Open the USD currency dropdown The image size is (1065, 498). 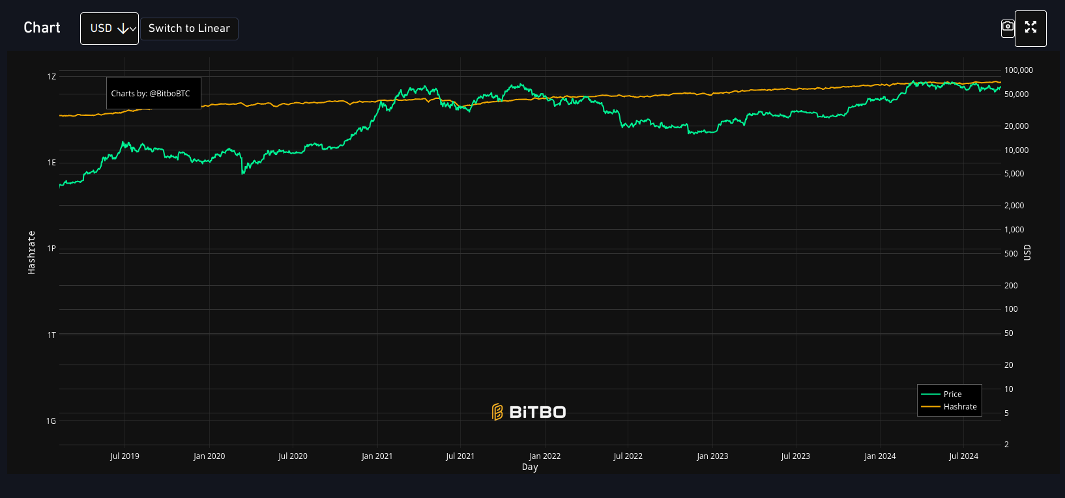[109, 29]
